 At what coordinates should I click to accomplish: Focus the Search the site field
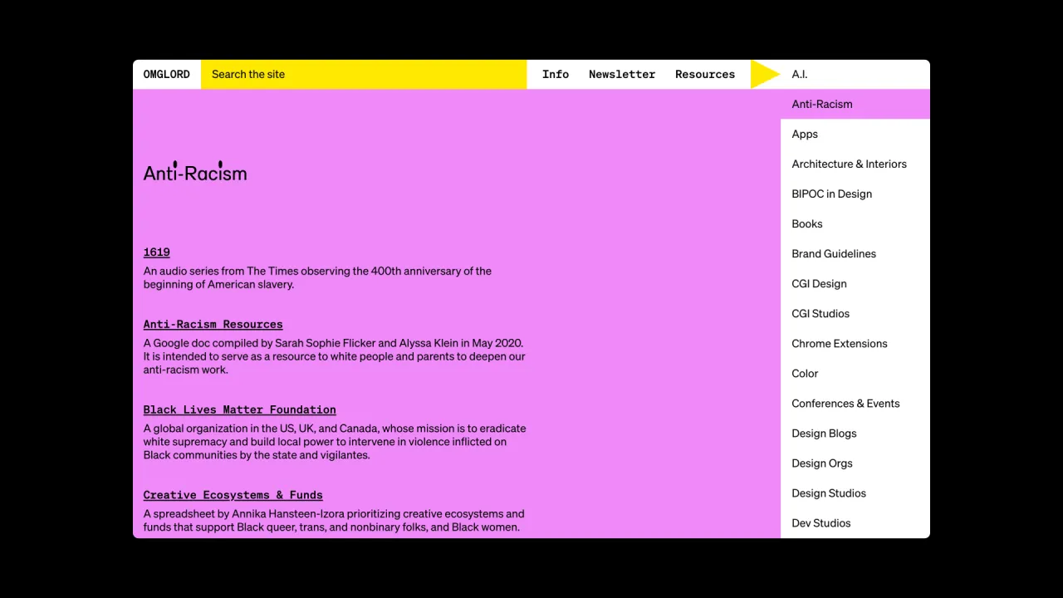(364, 74)
